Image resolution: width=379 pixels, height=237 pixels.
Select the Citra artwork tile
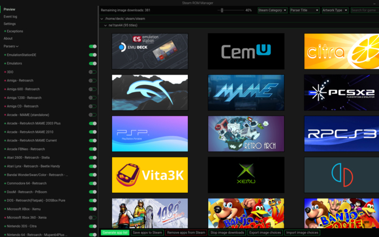(x=342, y=51)
